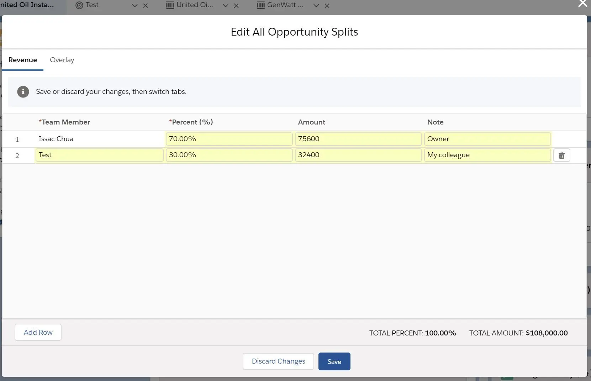591x381 pixels.
Task: Close the United Oi... workspace tab
Action: pos(236,6)
